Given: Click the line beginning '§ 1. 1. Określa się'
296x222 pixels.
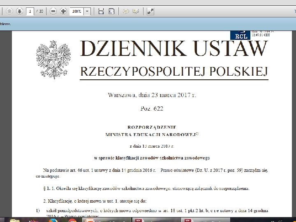Looking at the screenshot, I should [x=146, y=188].
